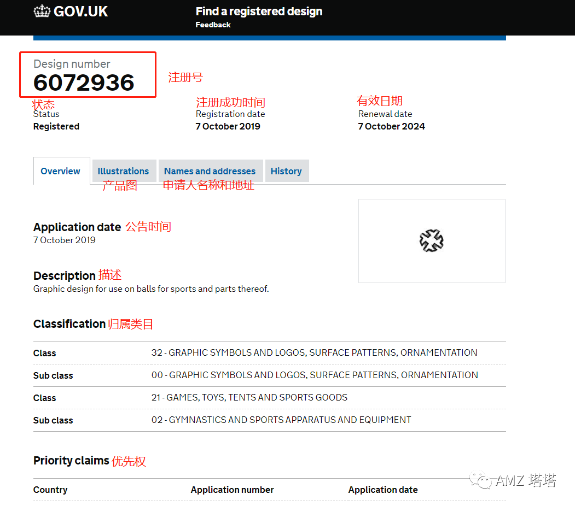Screen dimensions: 575x506
Task: Click sub class 00 Graphic Symbols row
Action: tap(270, 375)
